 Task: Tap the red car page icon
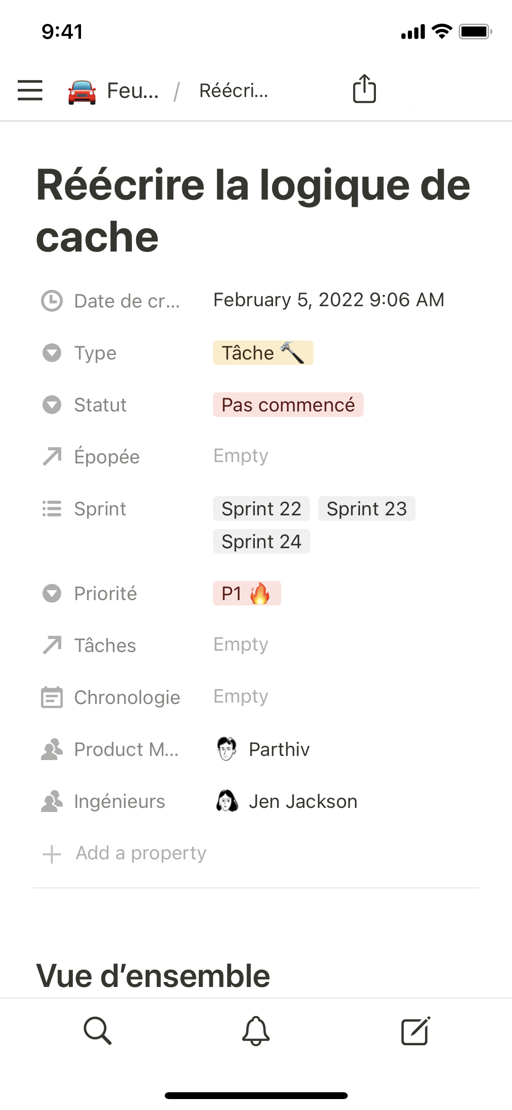pos(82,91)
